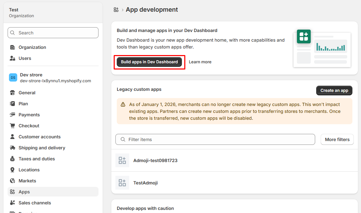Select Checkout in the sidebar
This screenshot has width=361, height=213.
click(53, 126)
